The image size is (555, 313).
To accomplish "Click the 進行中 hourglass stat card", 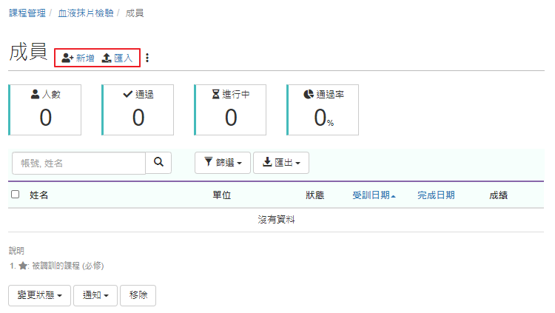I will coord(230,110).
